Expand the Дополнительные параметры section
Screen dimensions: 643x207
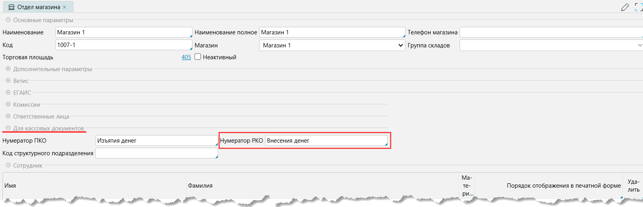[x=8, y=69]
